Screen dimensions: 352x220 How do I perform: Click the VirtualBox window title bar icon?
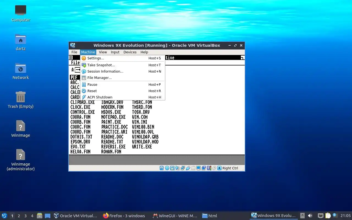tap(73, 45)
